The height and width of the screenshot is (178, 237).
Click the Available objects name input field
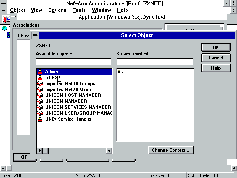pyautogui.click(x=74, y=62)
